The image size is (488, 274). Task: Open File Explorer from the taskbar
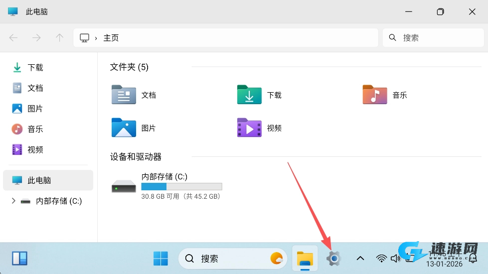(x=305, y=259)
